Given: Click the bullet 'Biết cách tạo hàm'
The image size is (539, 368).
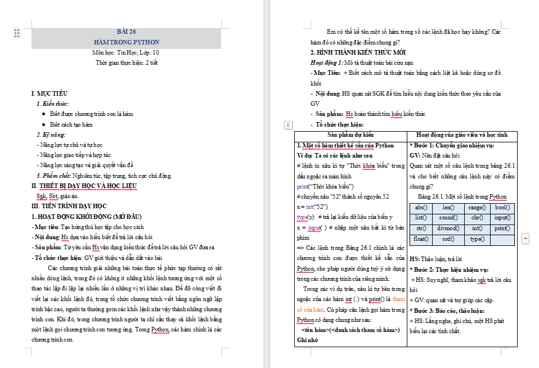Looking at the screenshot, I should [x=71, y=124].
